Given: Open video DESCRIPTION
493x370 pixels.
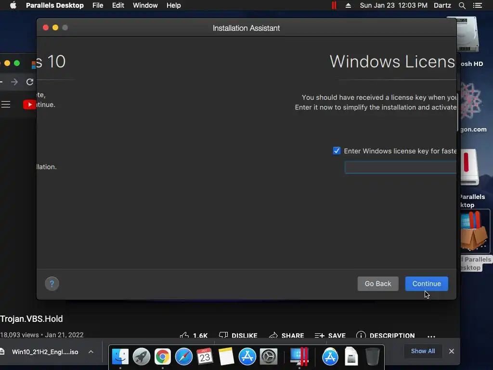Looking at the screenshot, I should [386, 335].
